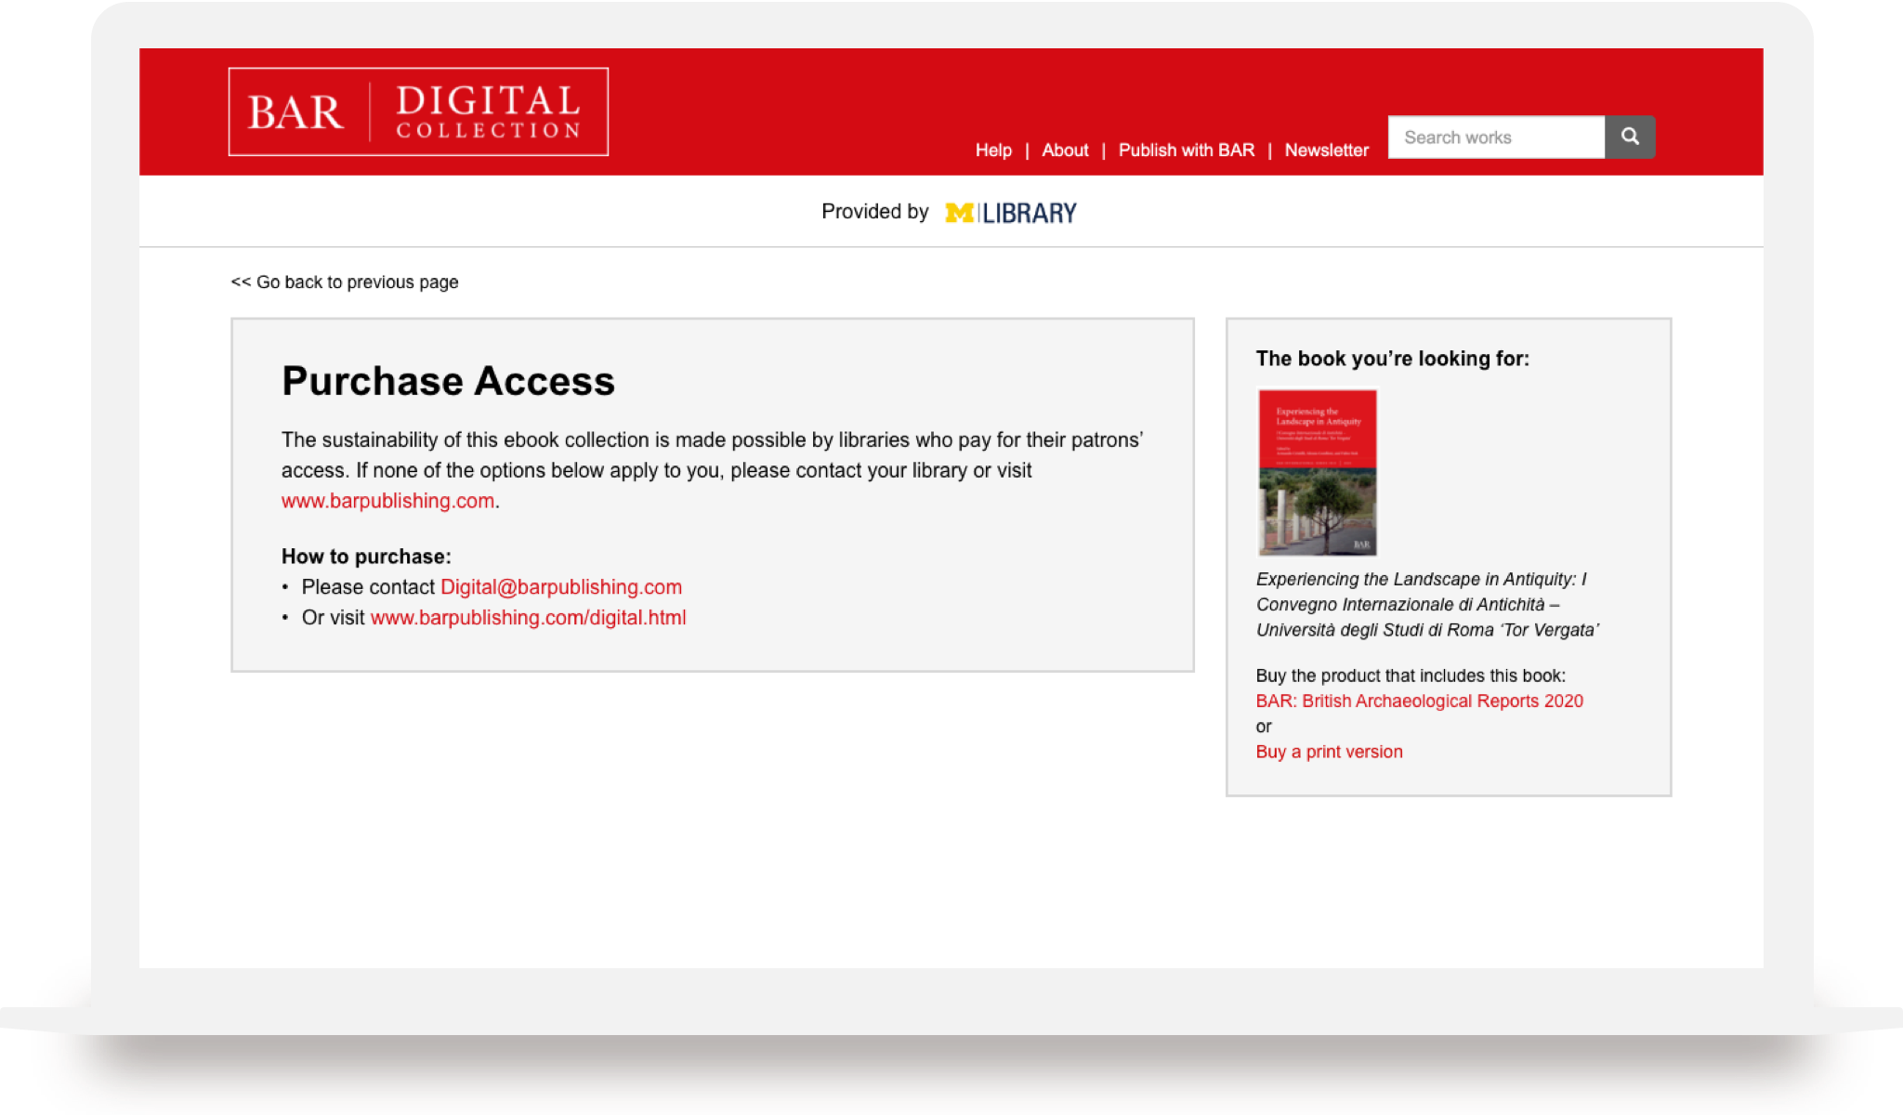Click 'The book you're looking for:' heading
1903x1115 pixels.
[1392, 359]
